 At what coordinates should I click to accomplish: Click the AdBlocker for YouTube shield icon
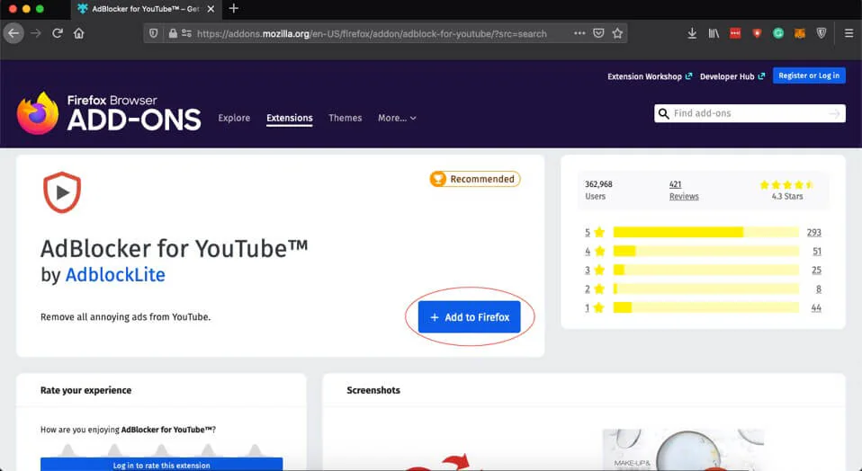[x=62, y=192]
